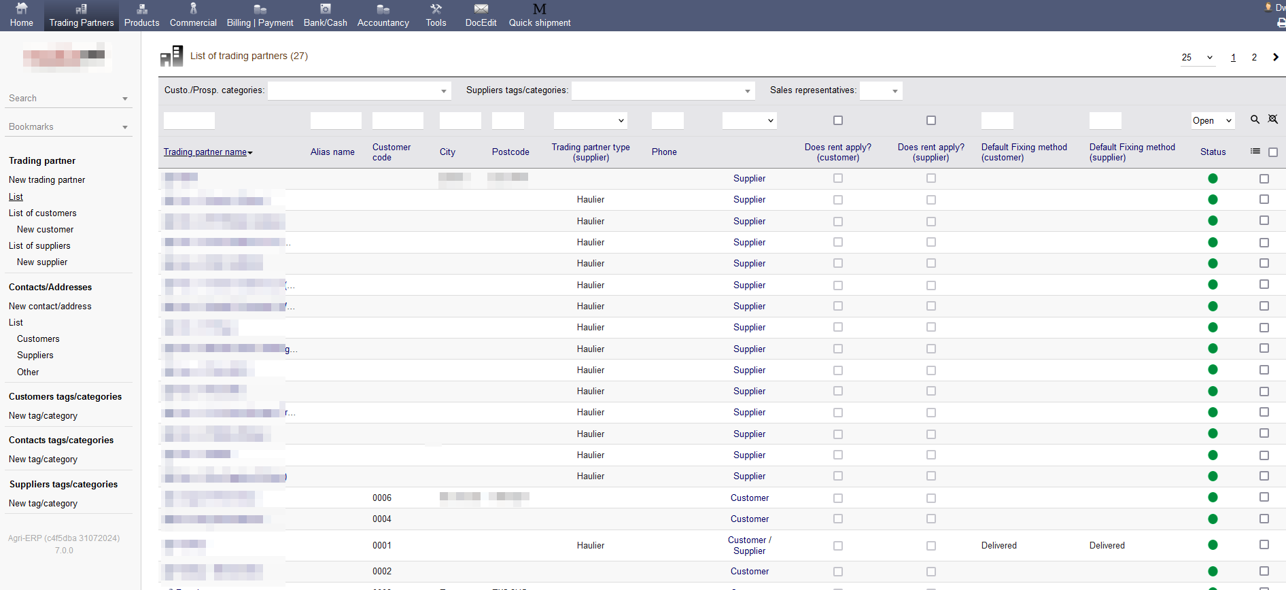
Task: Open the column selector list icon
Action: [1255, 151]
